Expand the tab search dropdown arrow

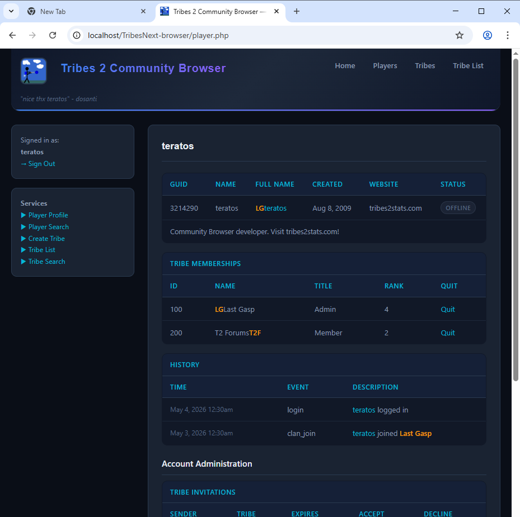tap(11, 11)
